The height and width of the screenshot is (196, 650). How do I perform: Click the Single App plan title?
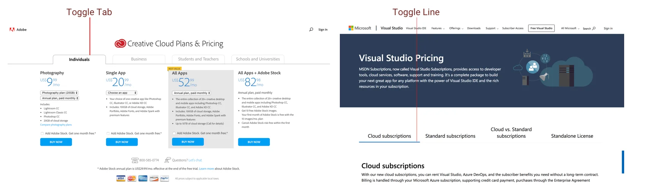[116, 73]
